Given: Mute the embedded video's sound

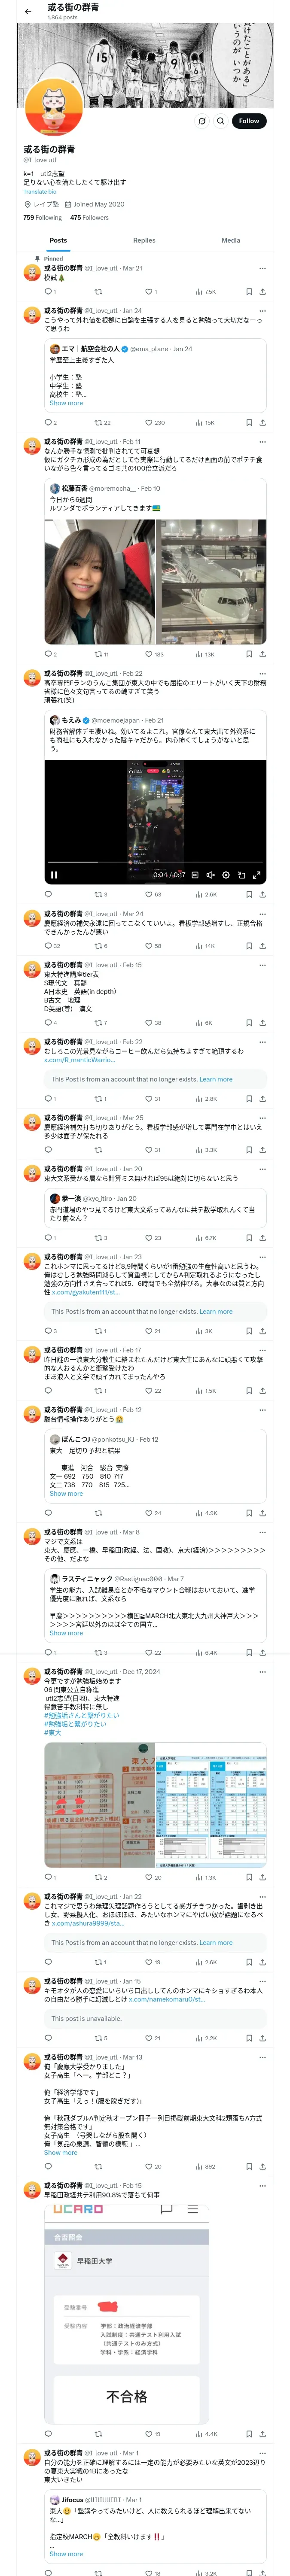Looking at the screenshot, I should (x=210, y=875).
